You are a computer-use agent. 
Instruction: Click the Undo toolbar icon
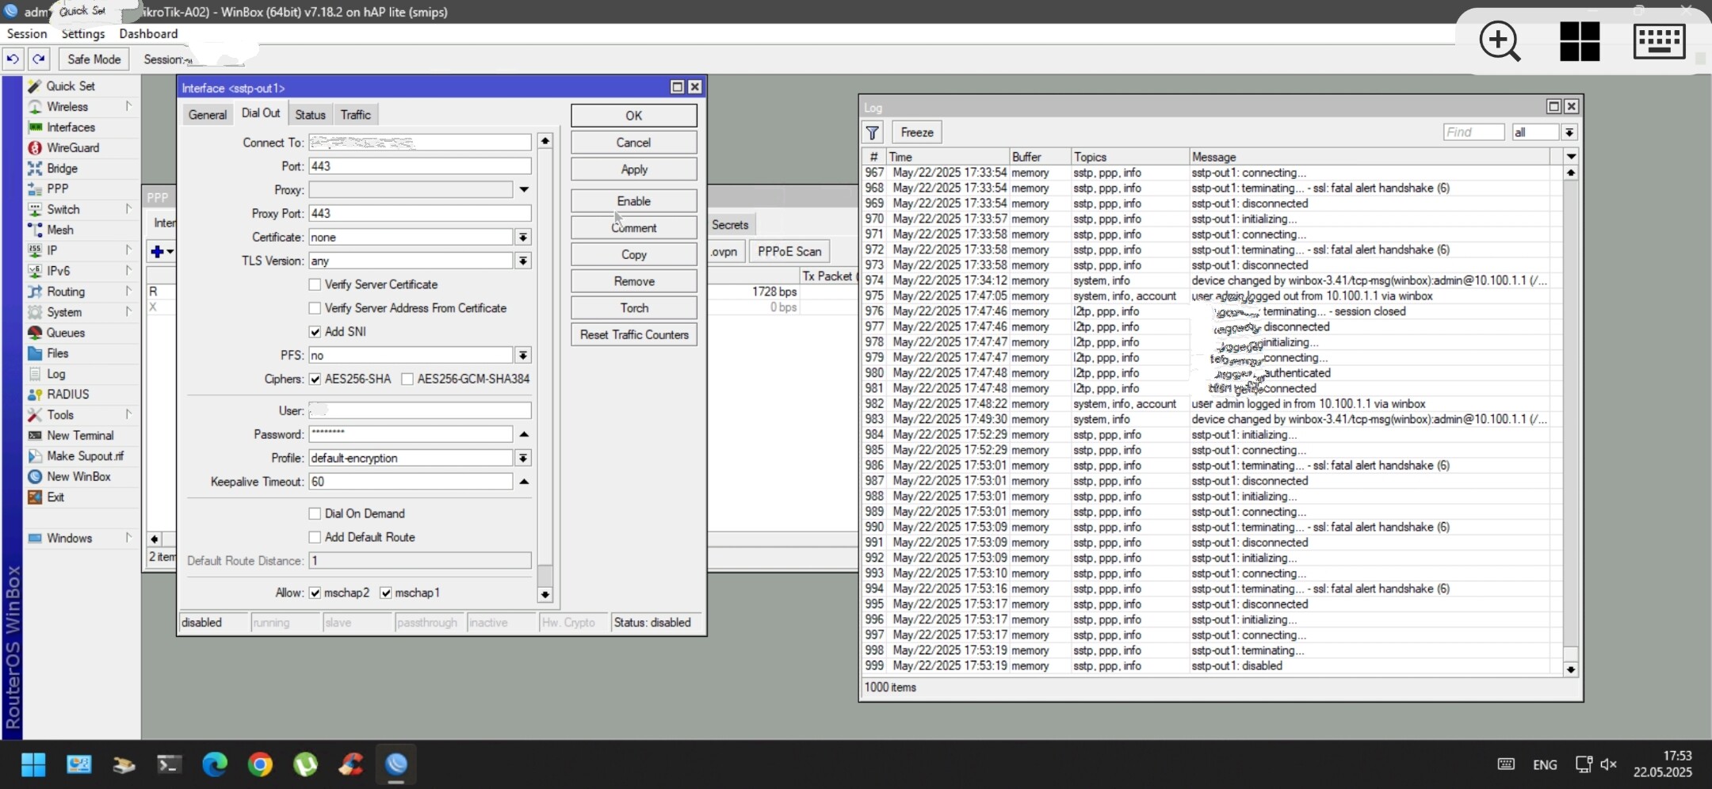pos(13,59)
